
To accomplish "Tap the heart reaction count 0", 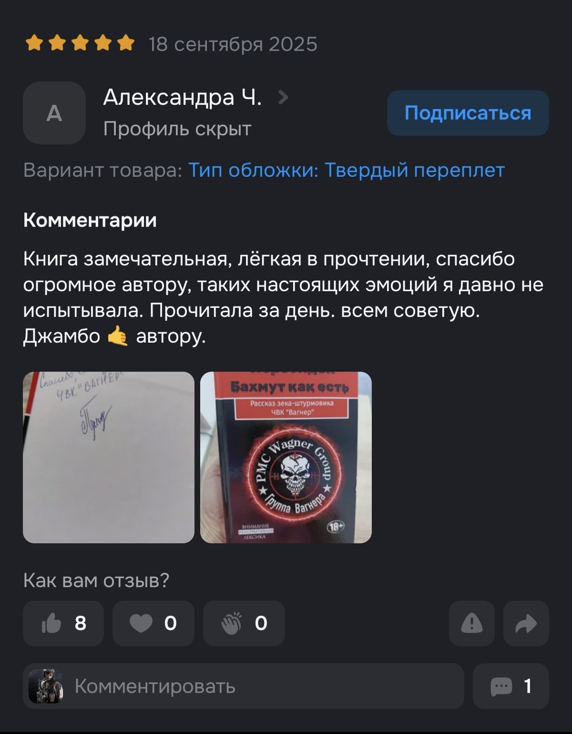I will pos(170,623).
